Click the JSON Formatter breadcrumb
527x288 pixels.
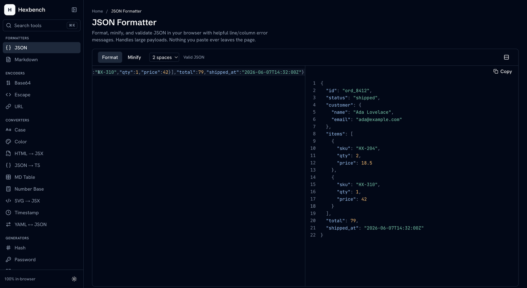(x=126, y=11)
